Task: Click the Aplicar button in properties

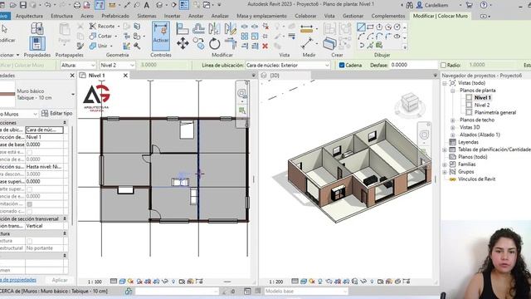Action: (x=60, y=280)
